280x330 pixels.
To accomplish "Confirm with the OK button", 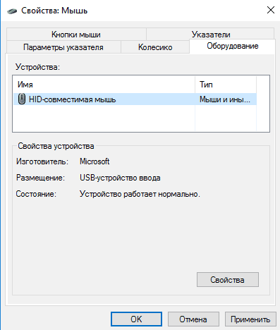I will coord(136,319).
